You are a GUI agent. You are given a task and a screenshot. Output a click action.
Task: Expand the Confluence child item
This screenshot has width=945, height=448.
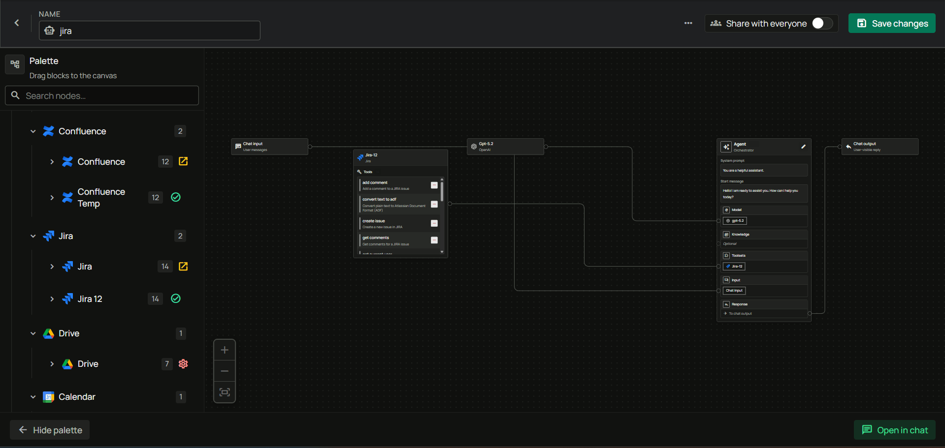52,162
